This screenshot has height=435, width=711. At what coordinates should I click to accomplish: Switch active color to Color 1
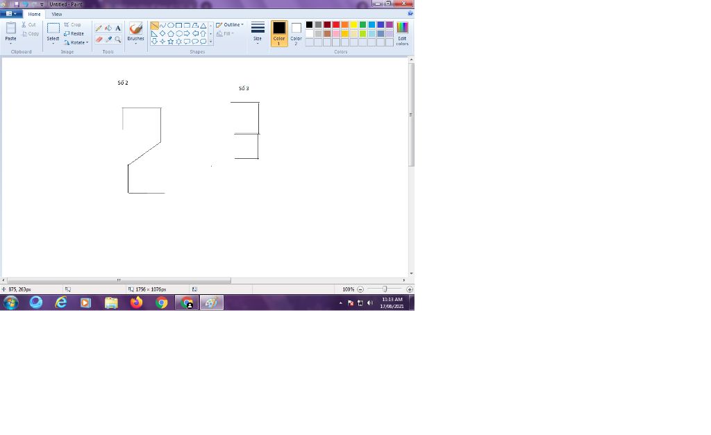(x=279, y=32)
